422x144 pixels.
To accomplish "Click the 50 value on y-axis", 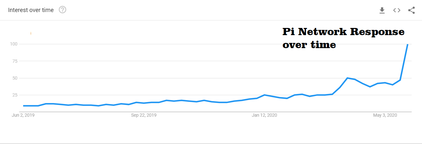I will 15,78.
